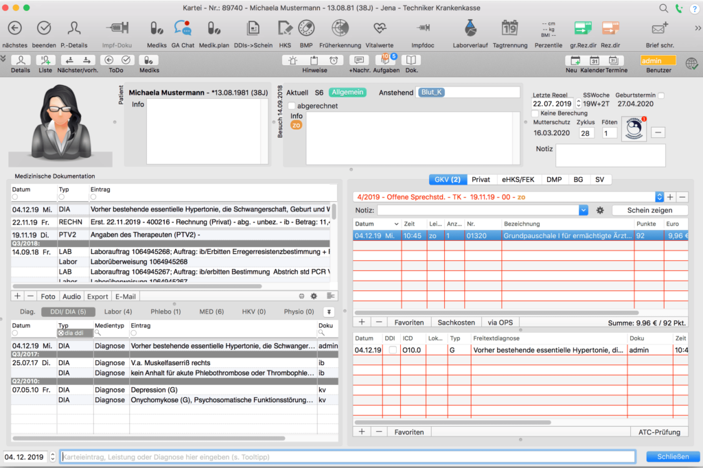Adjust the 04.12.2019 date stepper at bottom
This screenshot has height=468, width=703.
(53, 457)
